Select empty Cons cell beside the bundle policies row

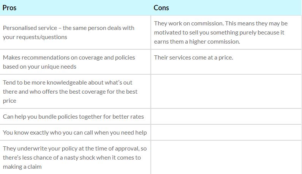(x=226, y=116)
